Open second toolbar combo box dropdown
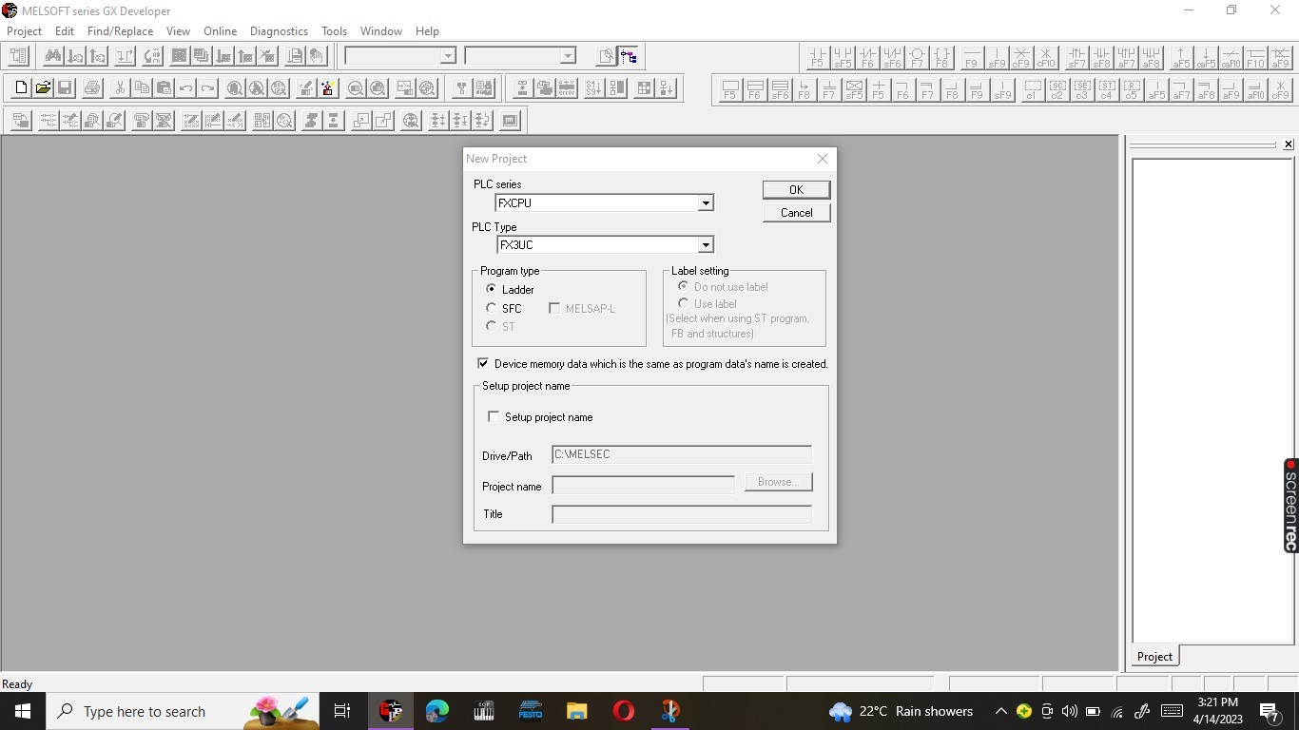 click(x=567, y=56)
